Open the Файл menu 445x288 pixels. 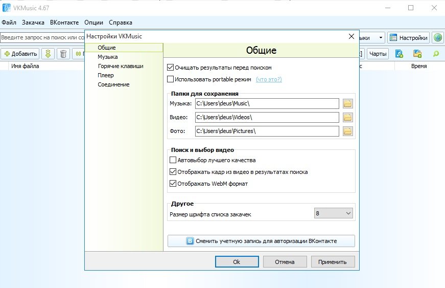(x=9, y=23)
